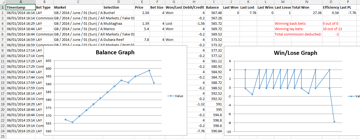Click the balance cell 598.8
This screenshot has width=360, height=139.
tap(214, 120)
